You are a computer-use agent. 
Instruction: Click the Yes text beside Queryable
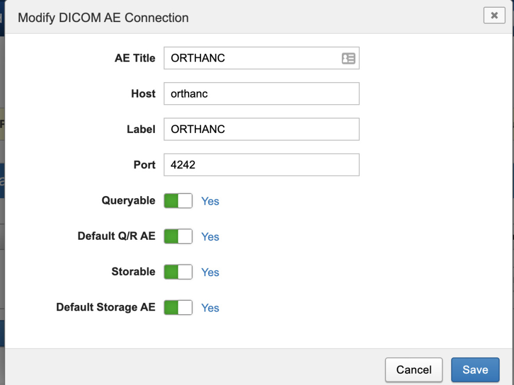[210, 201]
